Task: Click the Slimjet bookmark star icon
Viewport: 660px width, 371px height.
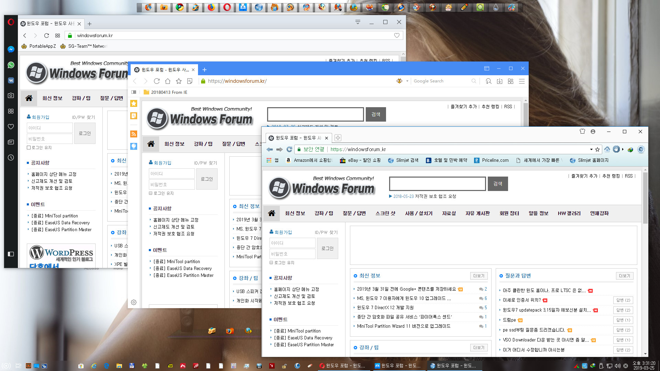Action: coord(597,149)
